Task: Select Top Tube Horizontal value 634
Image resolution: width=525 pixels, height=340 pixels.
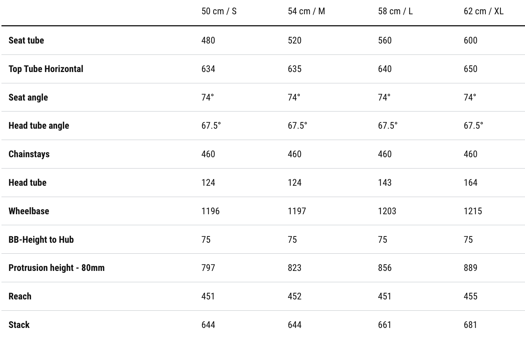Action: [208, 69]
